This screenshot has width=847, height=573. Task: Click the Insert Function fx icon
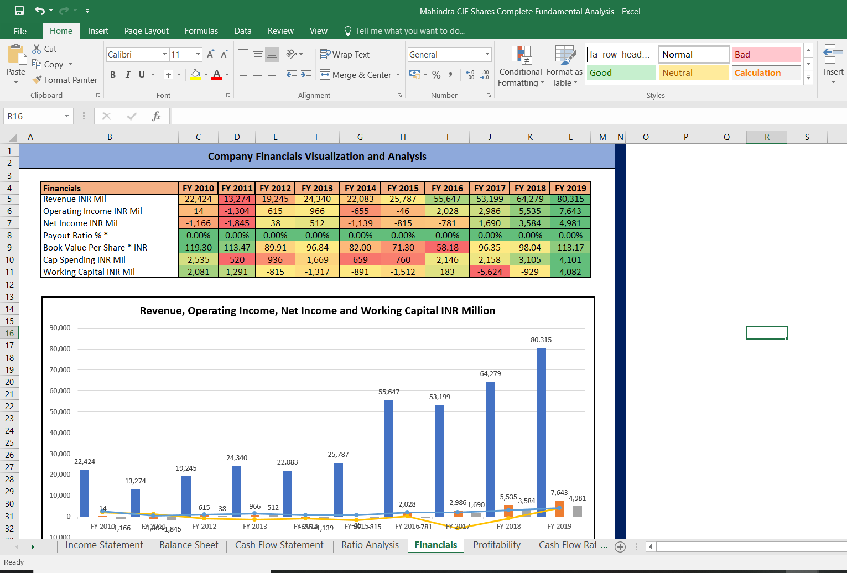(157, 116)
